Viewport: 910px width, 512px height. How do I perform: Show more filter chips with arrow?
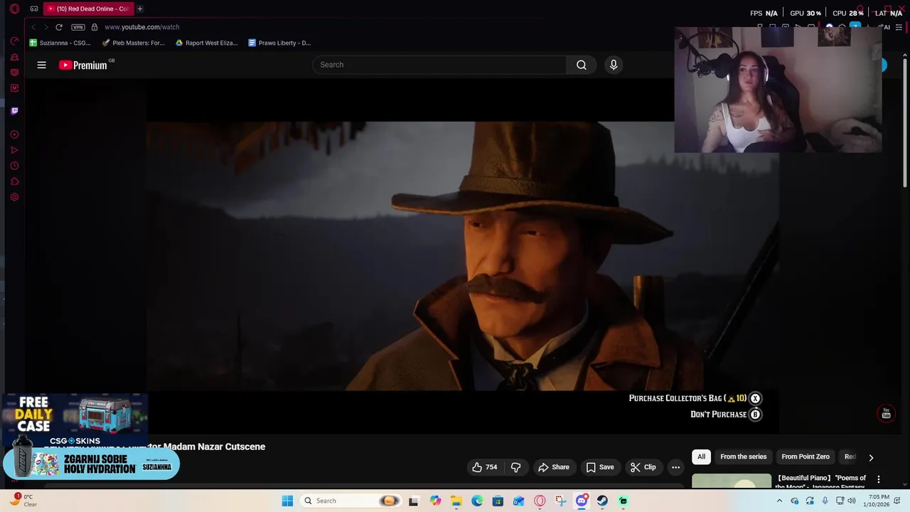pos(871,457)
